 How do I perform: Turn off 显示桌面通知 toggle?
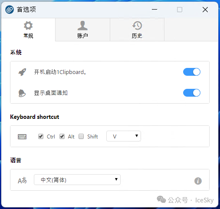(192, 93)
